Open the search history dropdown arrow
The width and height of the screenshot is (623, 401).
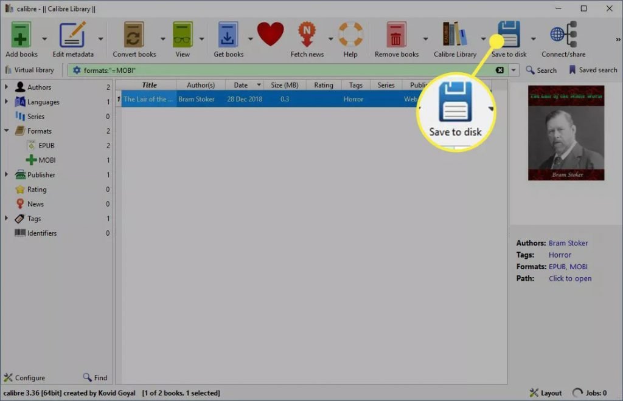coord(513,70)
